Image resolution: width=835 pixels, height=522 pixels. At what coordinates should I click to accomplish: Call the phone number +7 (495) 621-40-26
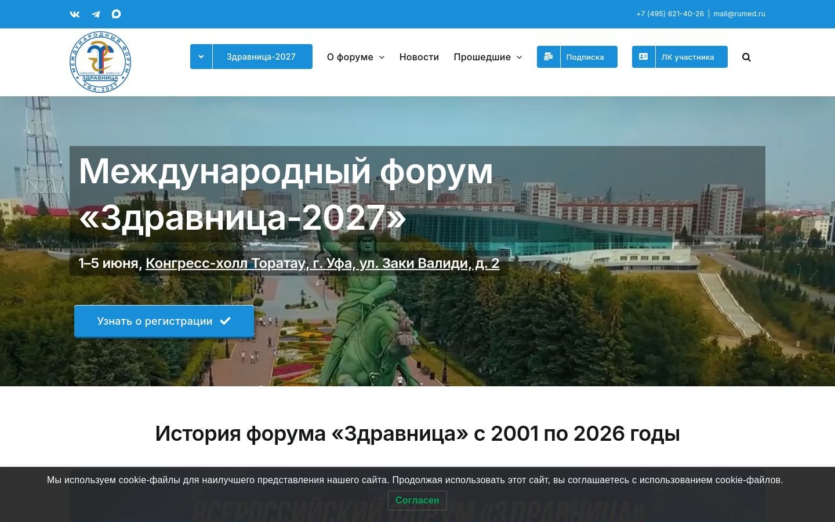click(x=670, y=14)
